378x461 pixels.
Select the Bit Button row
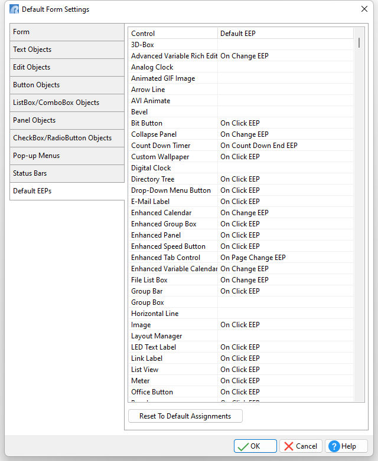click(241, 123)
